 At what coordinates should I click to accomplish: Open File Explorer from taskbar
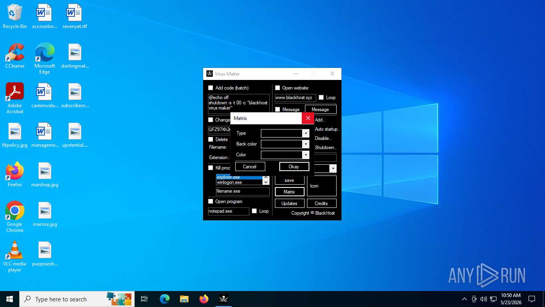[184, 299]
